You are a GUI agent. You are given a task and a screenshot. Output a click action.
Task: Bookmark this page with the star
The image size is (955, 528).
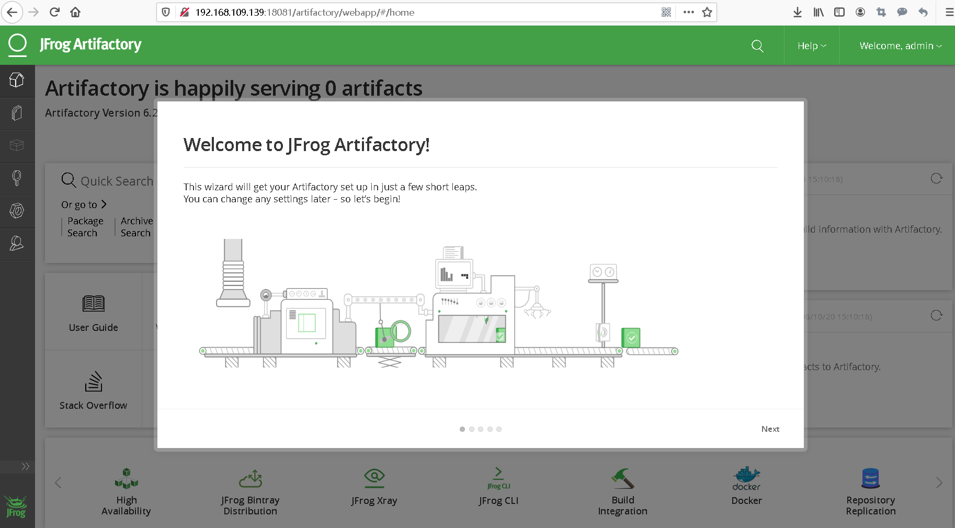(707, 12)
